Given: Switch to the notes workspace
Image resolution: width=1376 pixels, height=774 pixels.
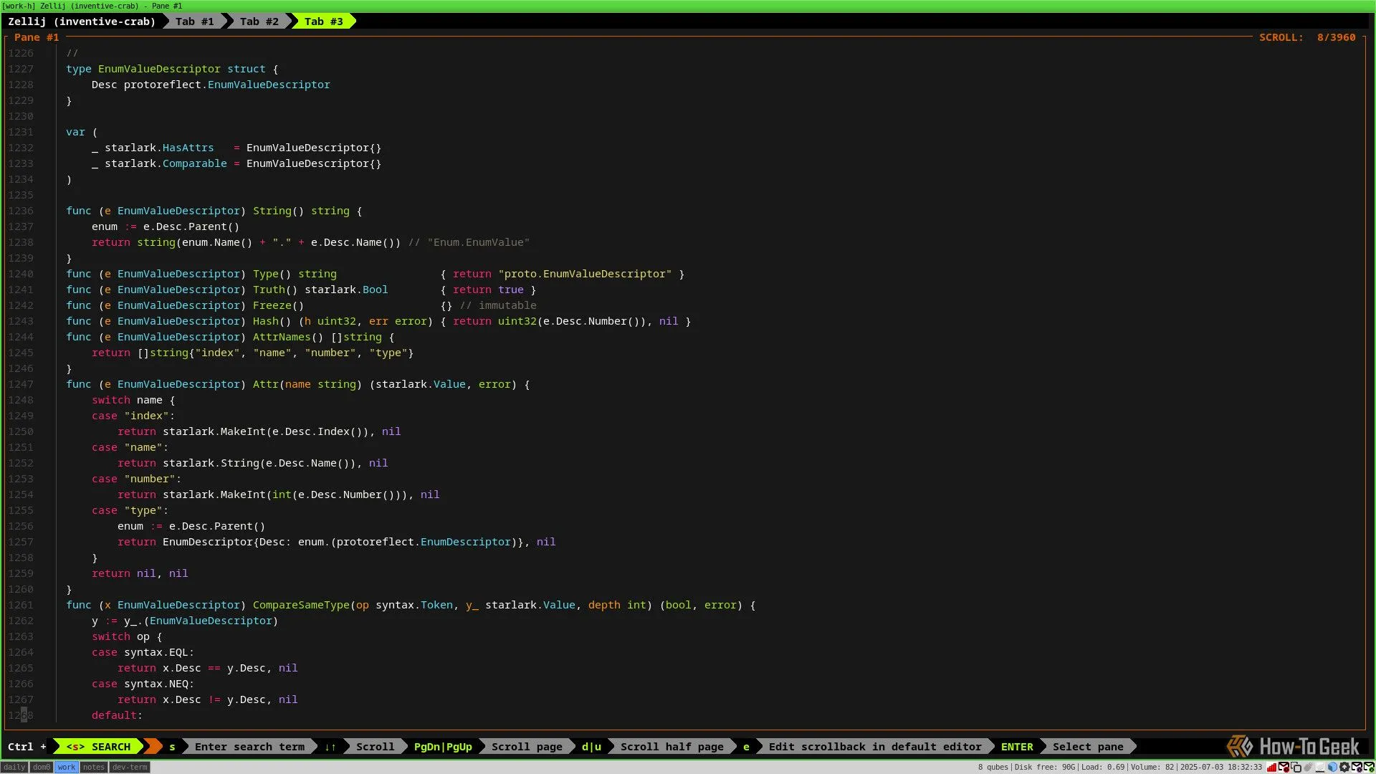Looking at the screenshot, I should pyautogui.click(x=93, y=767).
